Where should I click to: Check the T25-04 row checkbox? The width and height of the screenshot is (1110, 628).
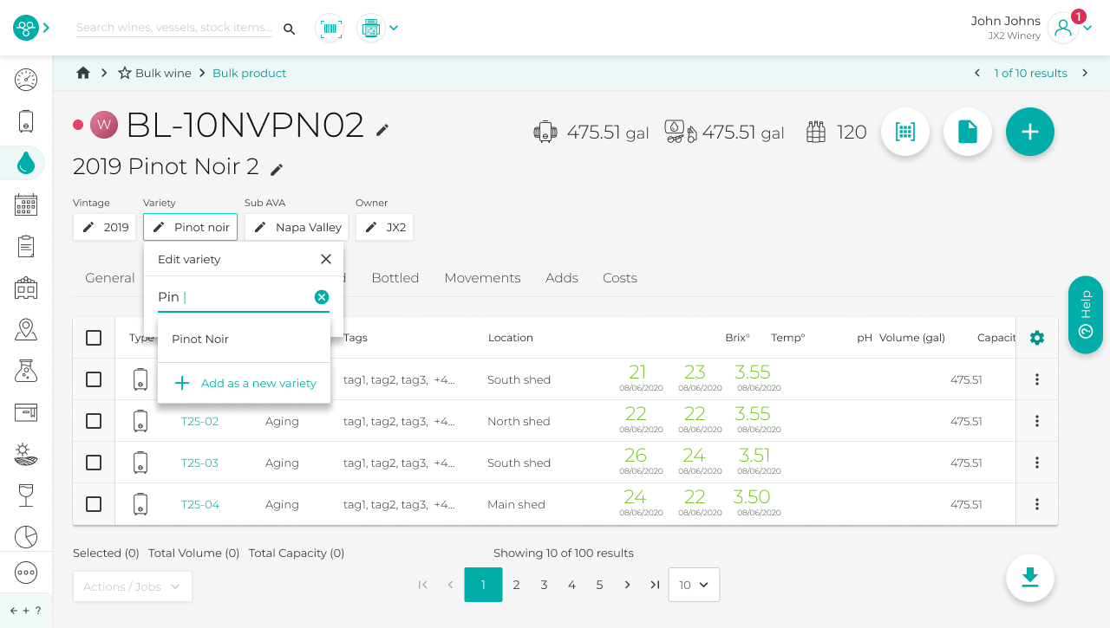click(x=94, y=504)
